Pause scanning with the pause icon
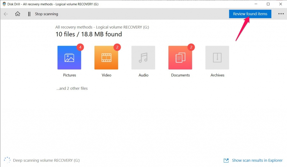Viewport: 287px width, 167px height. tap(29, 14)
